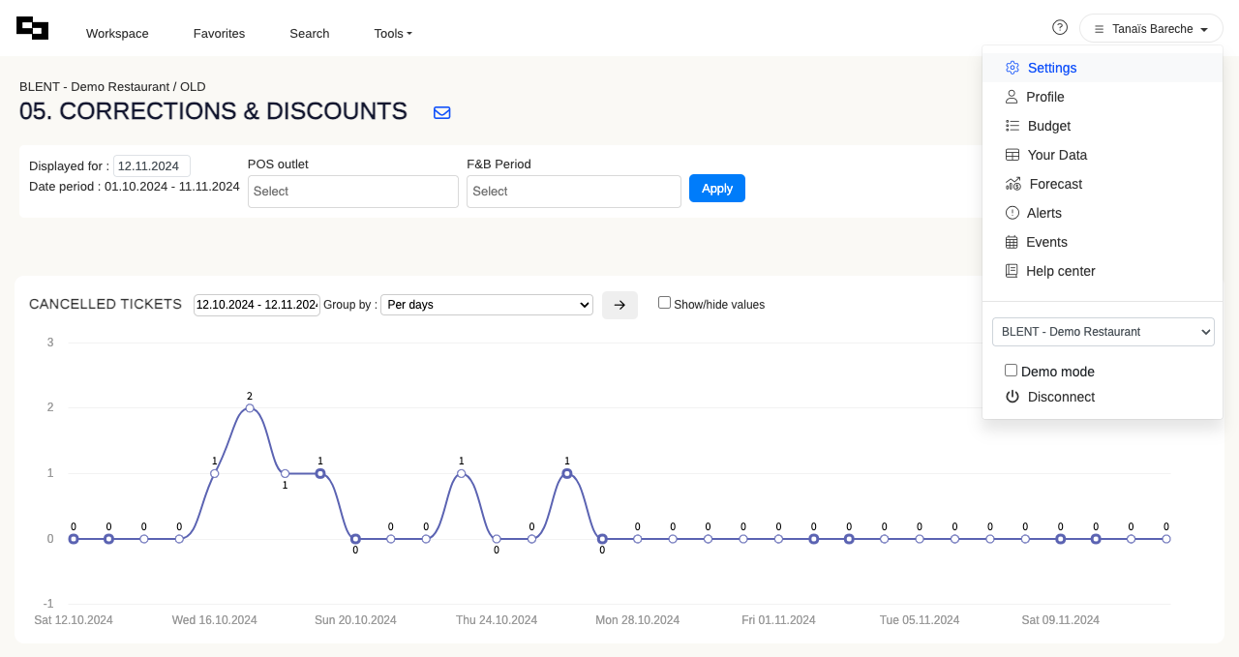Click the Events calendar icon
1239x657 pixels.
pos(1012,242)
